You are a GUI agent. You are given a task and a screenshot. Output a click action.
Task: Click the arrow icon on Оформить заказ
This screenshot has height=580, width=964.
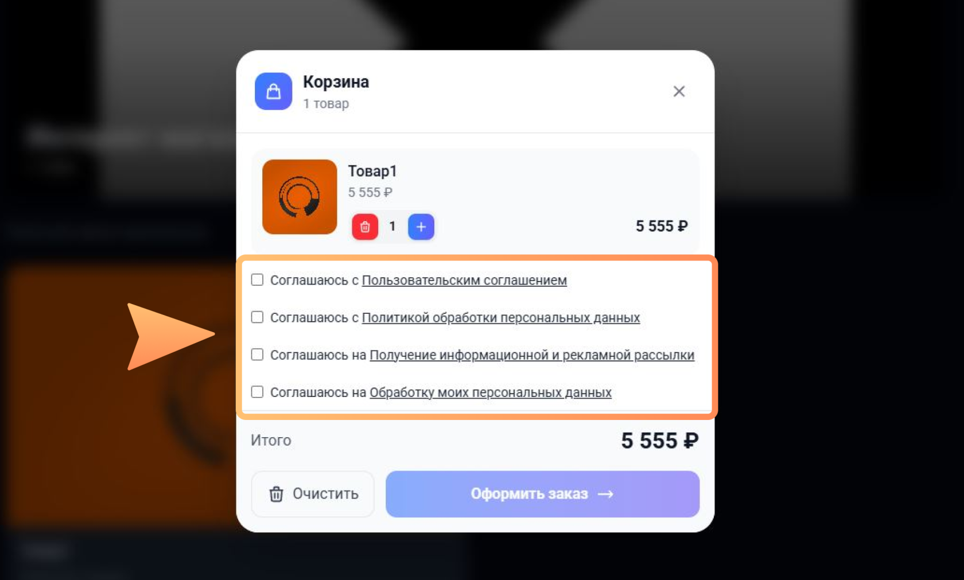coord(605,494)
